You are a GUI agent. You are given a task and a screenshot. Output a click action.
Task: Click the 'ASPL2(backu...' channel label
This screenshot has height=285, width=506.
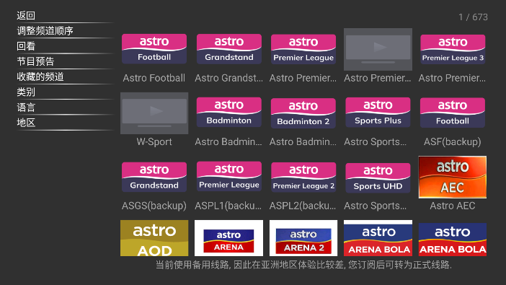[303, 206]
